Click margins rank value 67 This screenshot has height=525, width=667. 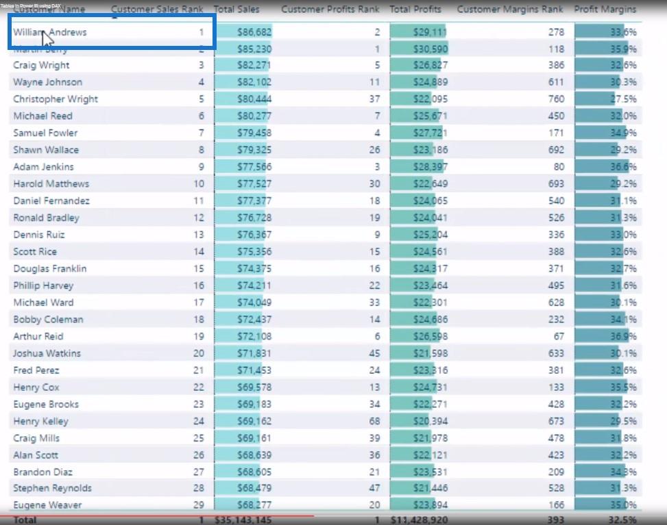(x=559, y=337)
